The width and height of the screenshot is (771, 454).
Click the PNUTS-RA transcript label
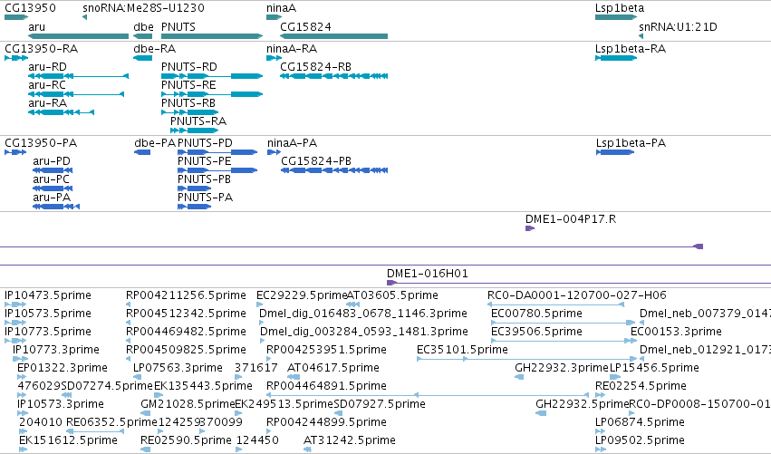coord(198,121)
